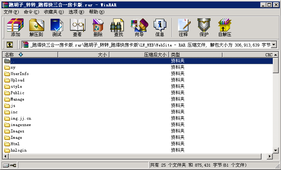Create 自解压 (SFX) archive
Screen dimensions: 281x170
point(224,27)
